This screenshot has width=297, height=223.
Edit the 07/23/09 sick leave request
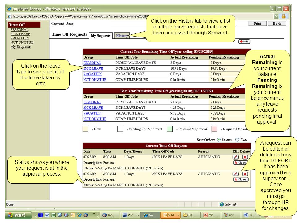coord(235,157)
